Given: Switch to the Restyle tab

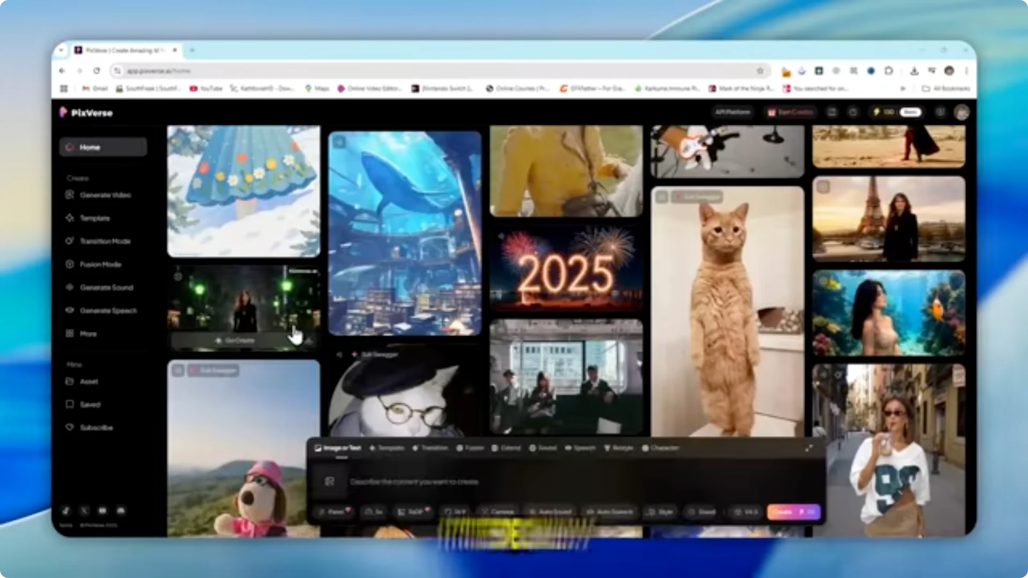Looking at the screenshot, I should (x=621, y=448).
